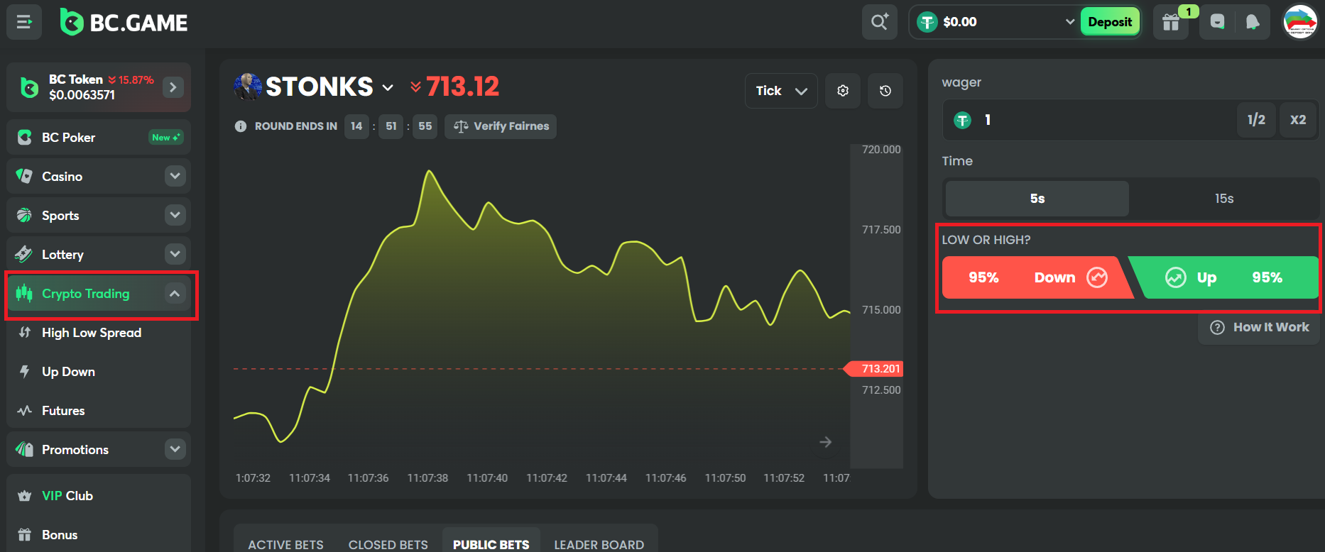The width and height of the screenshot is (1325, 552).
Task: Open the chart history clock icon
Action: (x=885, y=91)
